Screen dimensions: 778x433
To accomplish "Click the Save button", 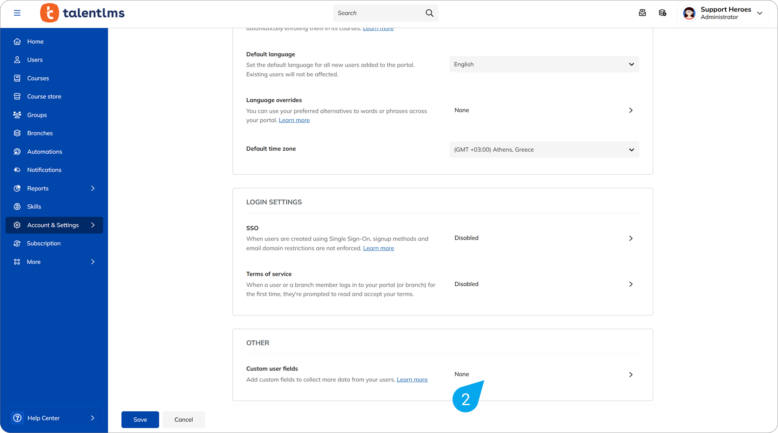I will (x=140, y=419).
